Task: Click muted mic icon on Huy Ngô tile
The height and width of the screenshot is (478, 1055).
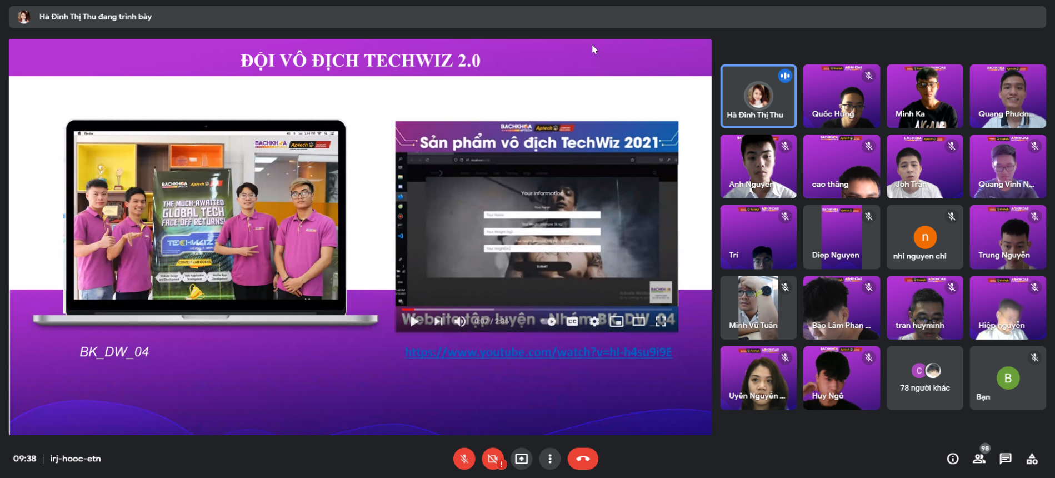Action: [x=869, y=358]
